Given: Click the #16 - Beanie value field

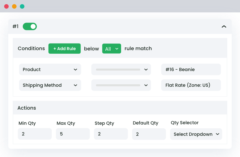Looking at the screenshot, I should [191, 69].
